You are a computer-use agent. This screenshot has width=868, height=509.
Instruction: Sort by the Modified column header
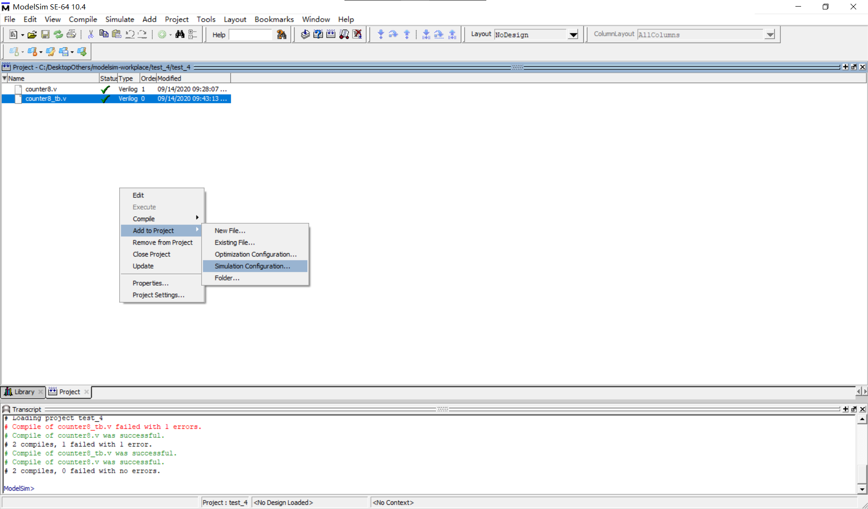coord(193,78)
